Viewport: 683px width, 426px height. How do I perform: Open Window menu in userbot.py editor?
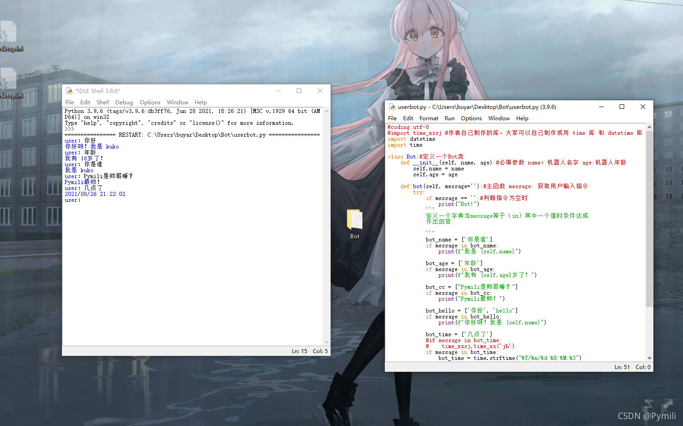[x=499, y=118]
